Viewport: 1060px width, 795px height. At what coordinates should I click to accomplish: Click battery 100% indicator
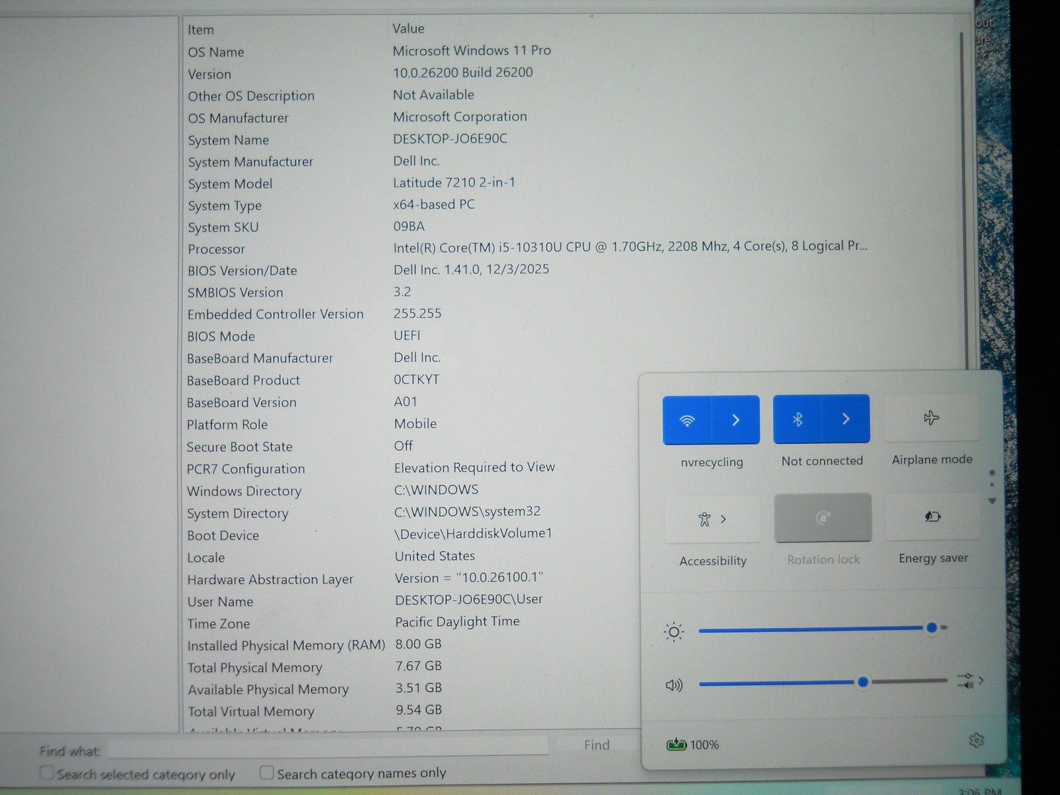(693, 745)
